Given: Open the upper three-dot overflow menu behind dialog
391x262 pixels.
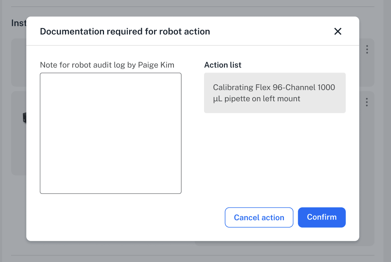Looking at the screenshot, I should [x=367, y=49].
